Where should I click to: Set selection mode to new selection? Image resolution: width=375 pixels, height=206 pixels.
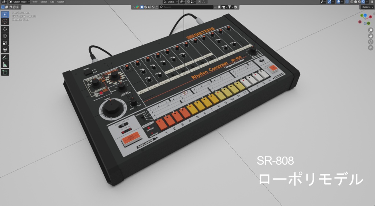tap(3, 7)
